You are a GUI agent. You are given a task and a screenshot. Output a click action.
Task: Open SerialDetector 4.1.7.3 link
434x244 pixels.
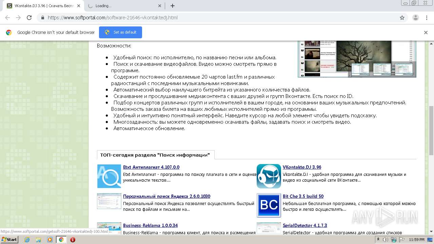(305, 225)
